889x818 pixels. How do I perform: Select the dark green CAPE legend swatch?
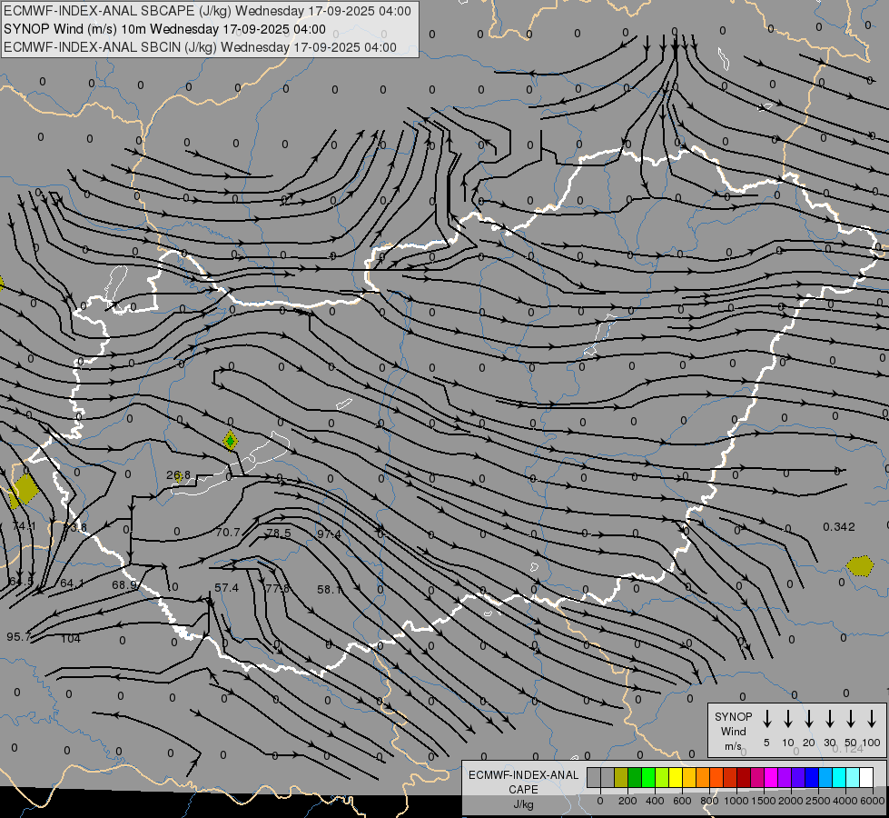[x=635, y=777]
